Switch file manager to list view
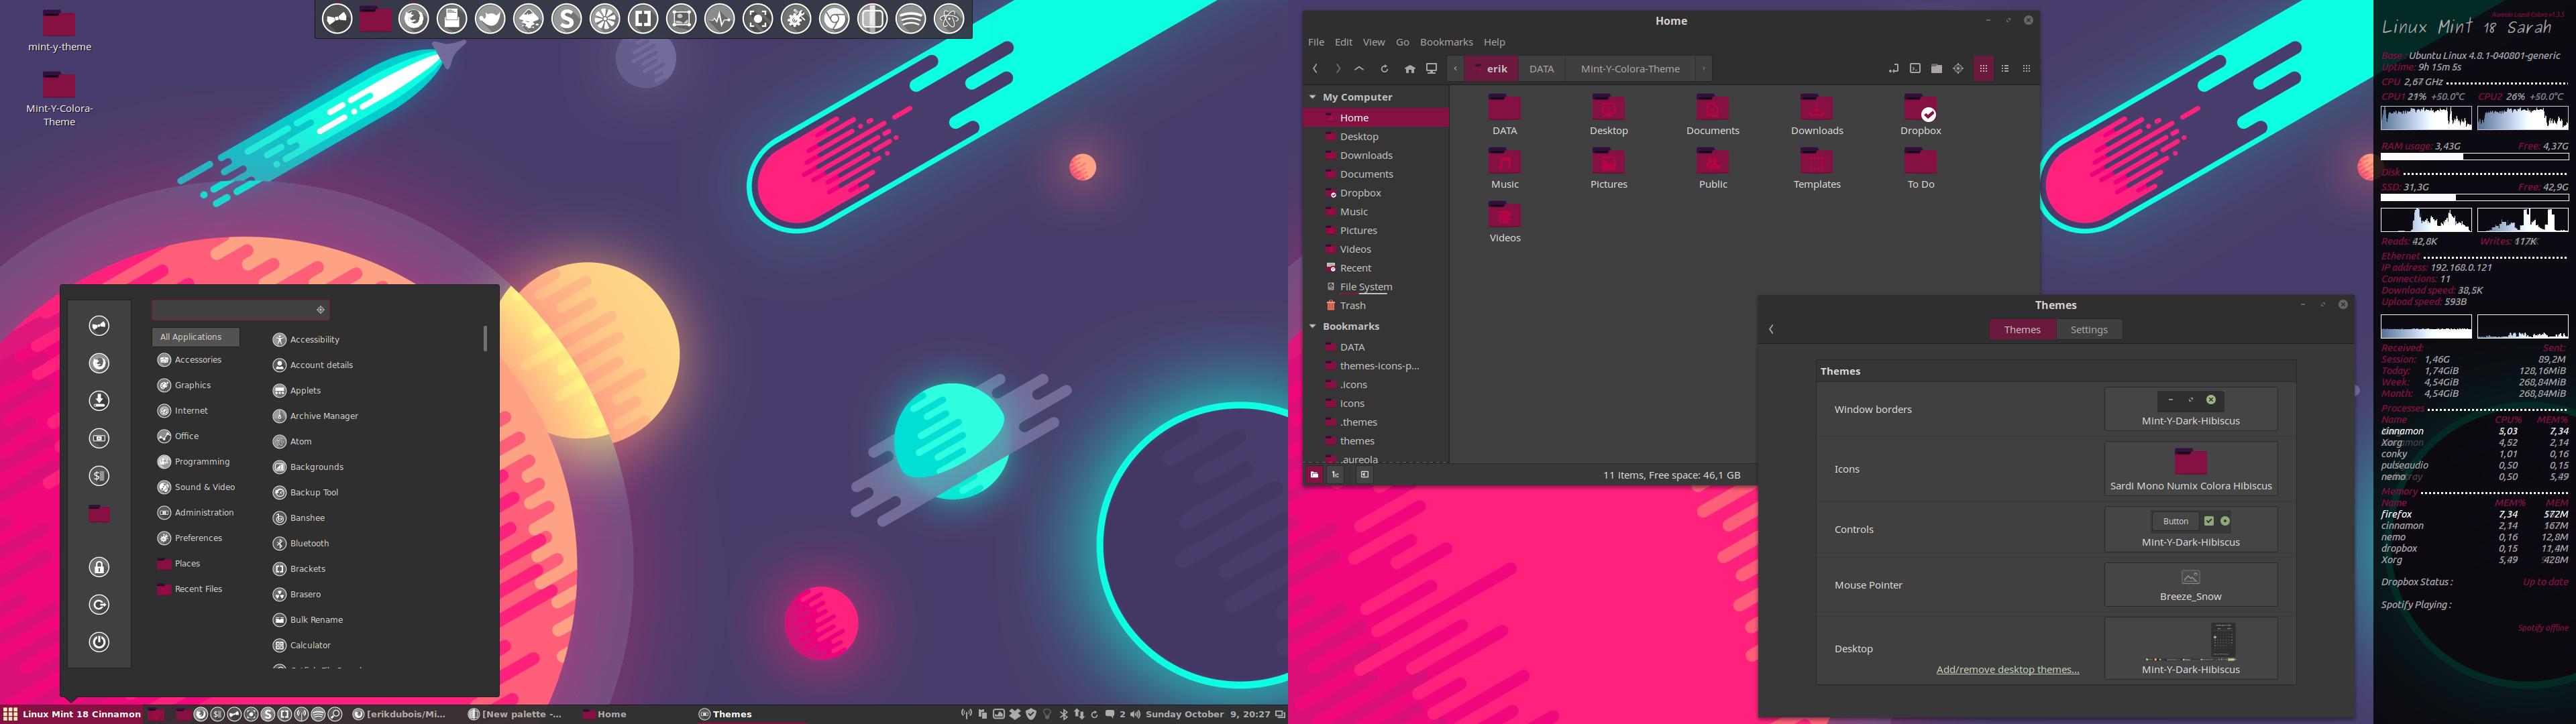The image size is (2576, 724). pyautogui.click(x=2005, y=69)
